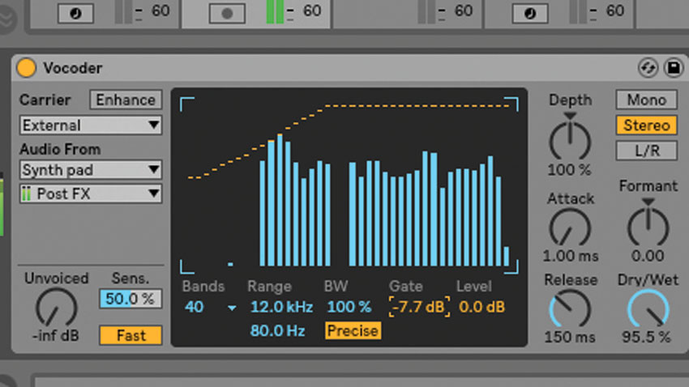Click the Sens. 50.0 % slider
This screenshot has height=387, width=689.
point(131,299)
